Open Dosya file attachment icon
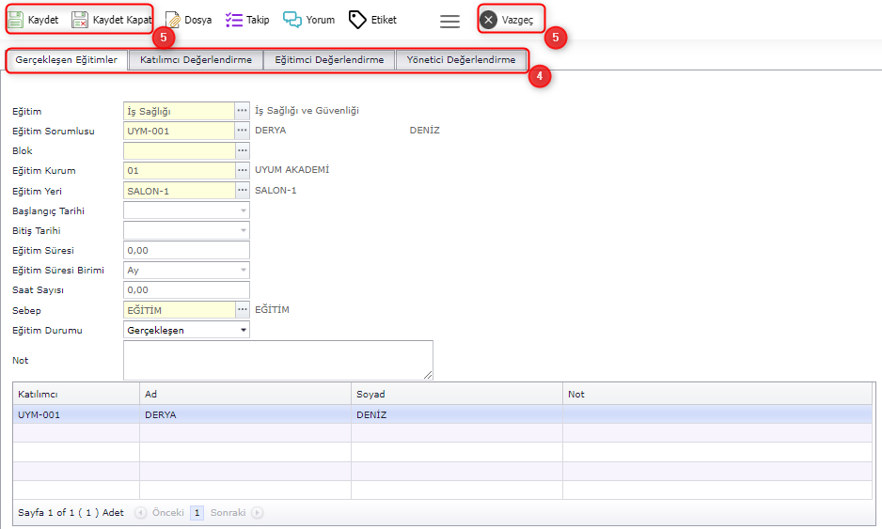The width and height of the screenshot is (882, 529). (x=172, y=20)
